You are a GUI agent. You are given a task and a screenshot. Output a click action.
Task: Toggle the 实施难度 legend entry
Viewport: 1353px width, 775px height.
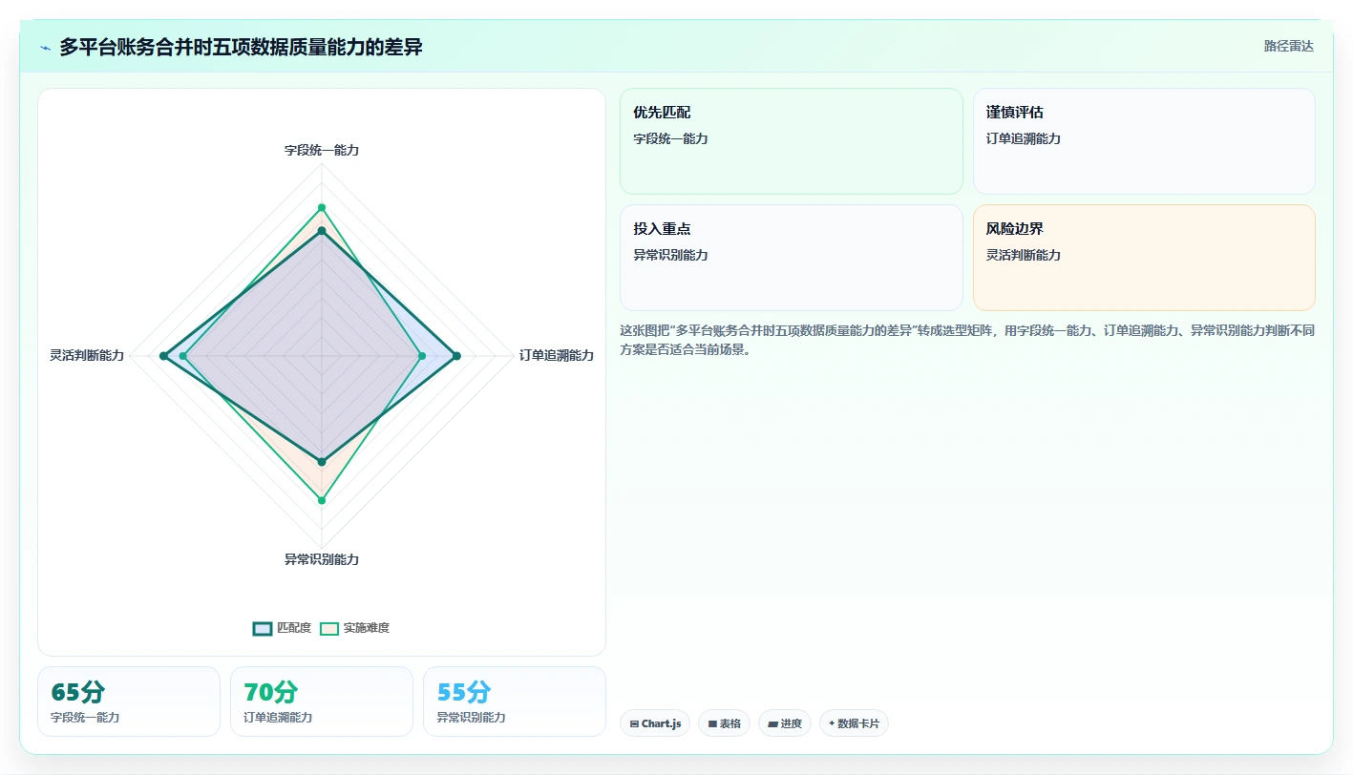click(x=355, y=628)
